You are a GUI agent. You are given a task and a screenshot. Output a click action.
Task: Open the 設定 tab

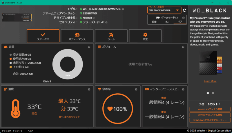coord(145,36)
